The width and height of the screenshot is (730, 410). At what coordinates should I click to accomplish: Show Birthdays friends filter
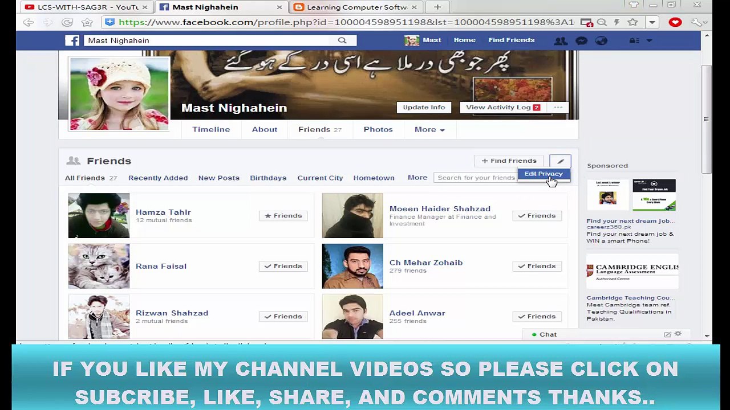[x=268, y=178]
